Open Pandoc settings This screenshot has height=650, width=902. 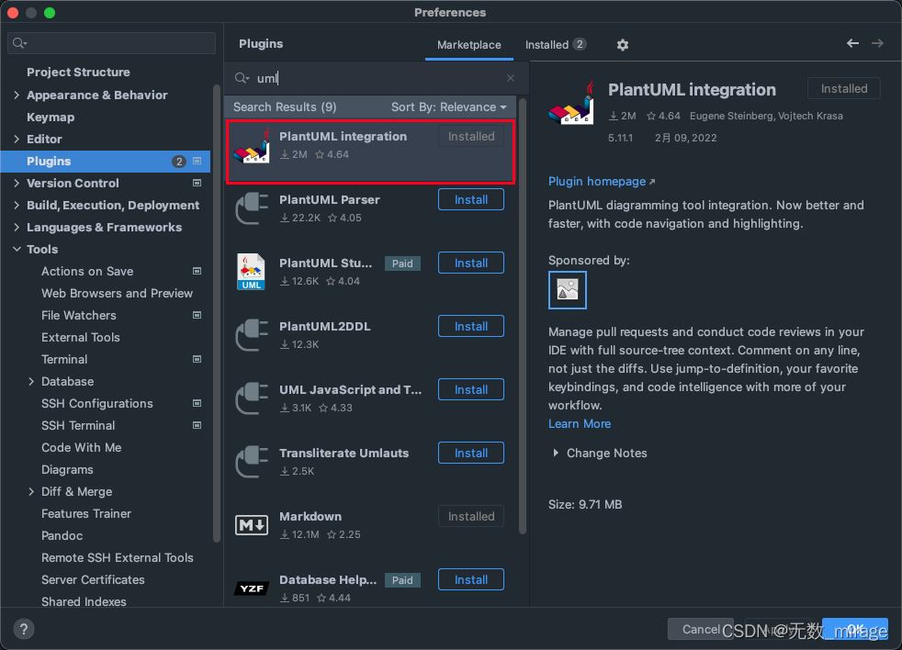pyautogui.click(x=62, y=535)
